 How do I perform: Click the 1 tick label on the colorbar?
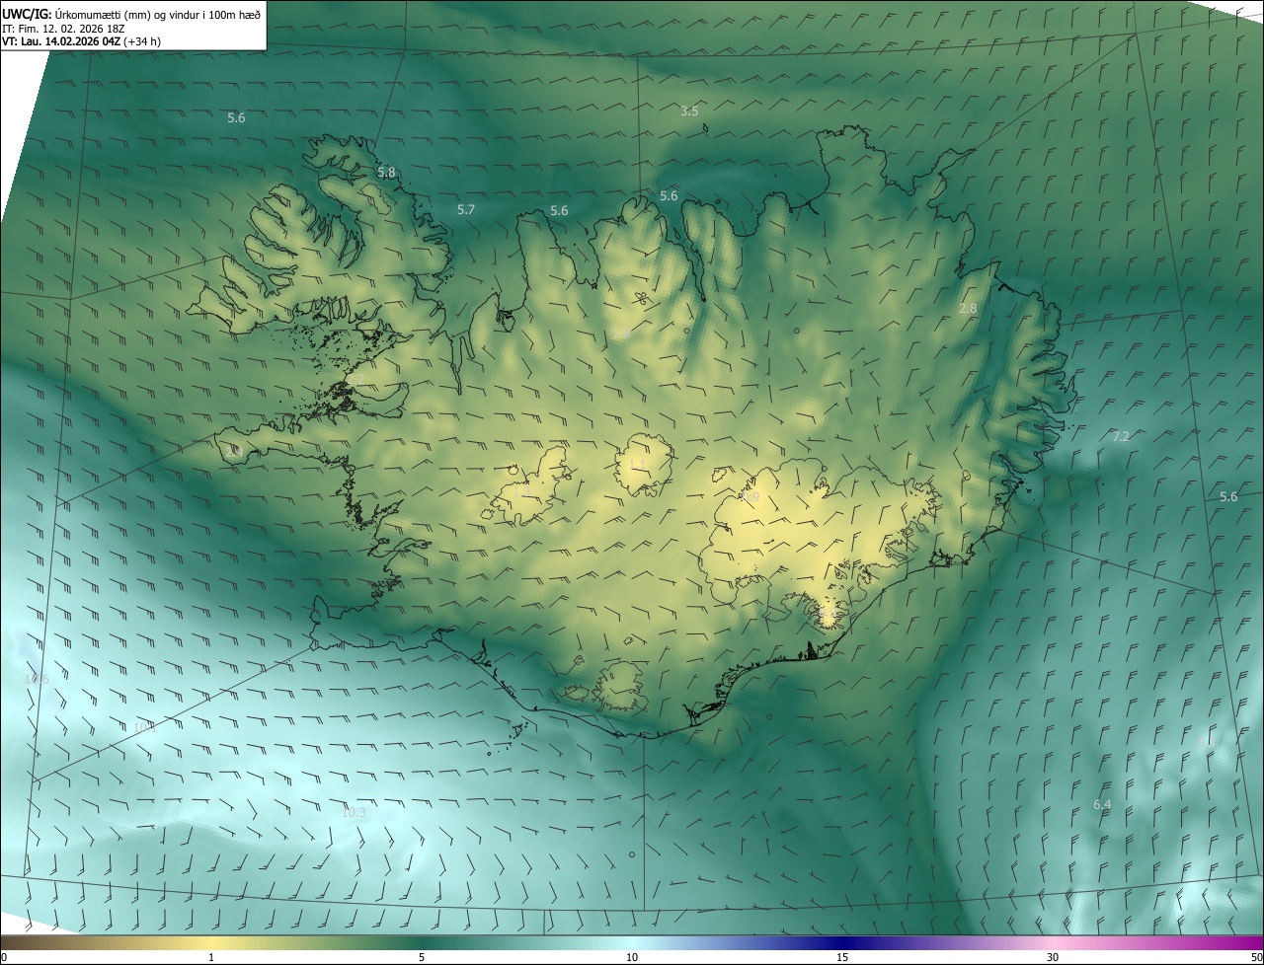[211, 957]
